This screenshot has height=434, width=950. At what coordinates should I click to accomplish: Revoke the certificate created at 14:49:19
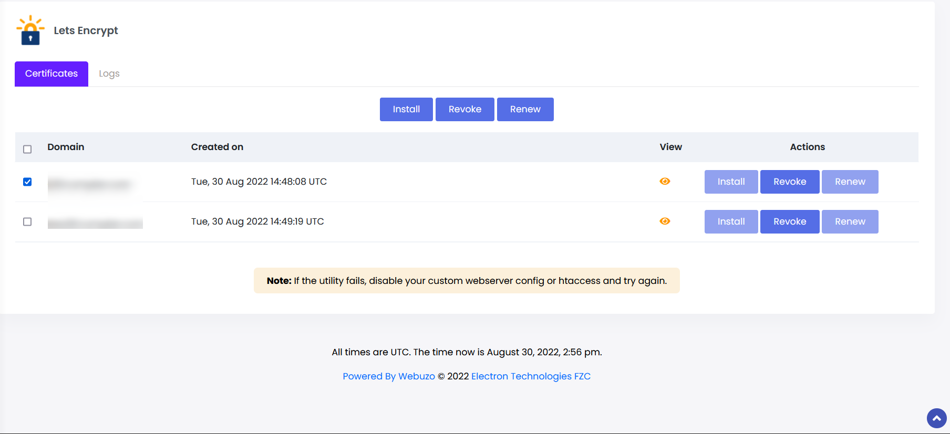pyautogui.click(x=789, y=222)
